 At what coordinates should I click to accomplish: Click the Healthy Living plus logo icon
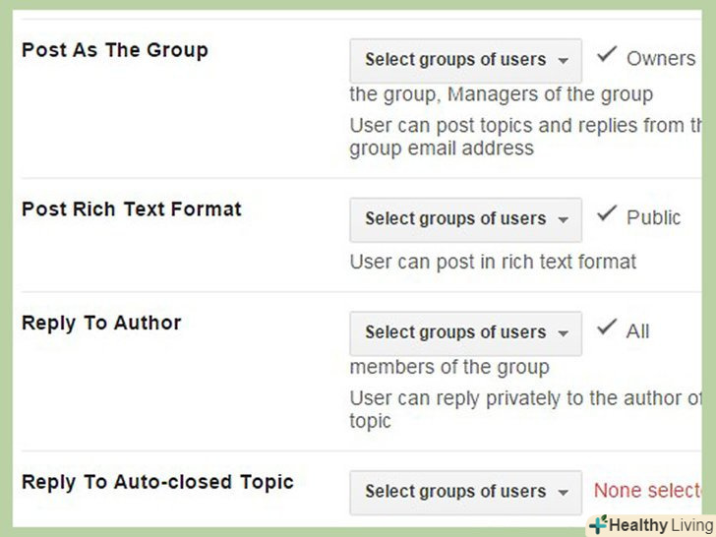(598, 524)
